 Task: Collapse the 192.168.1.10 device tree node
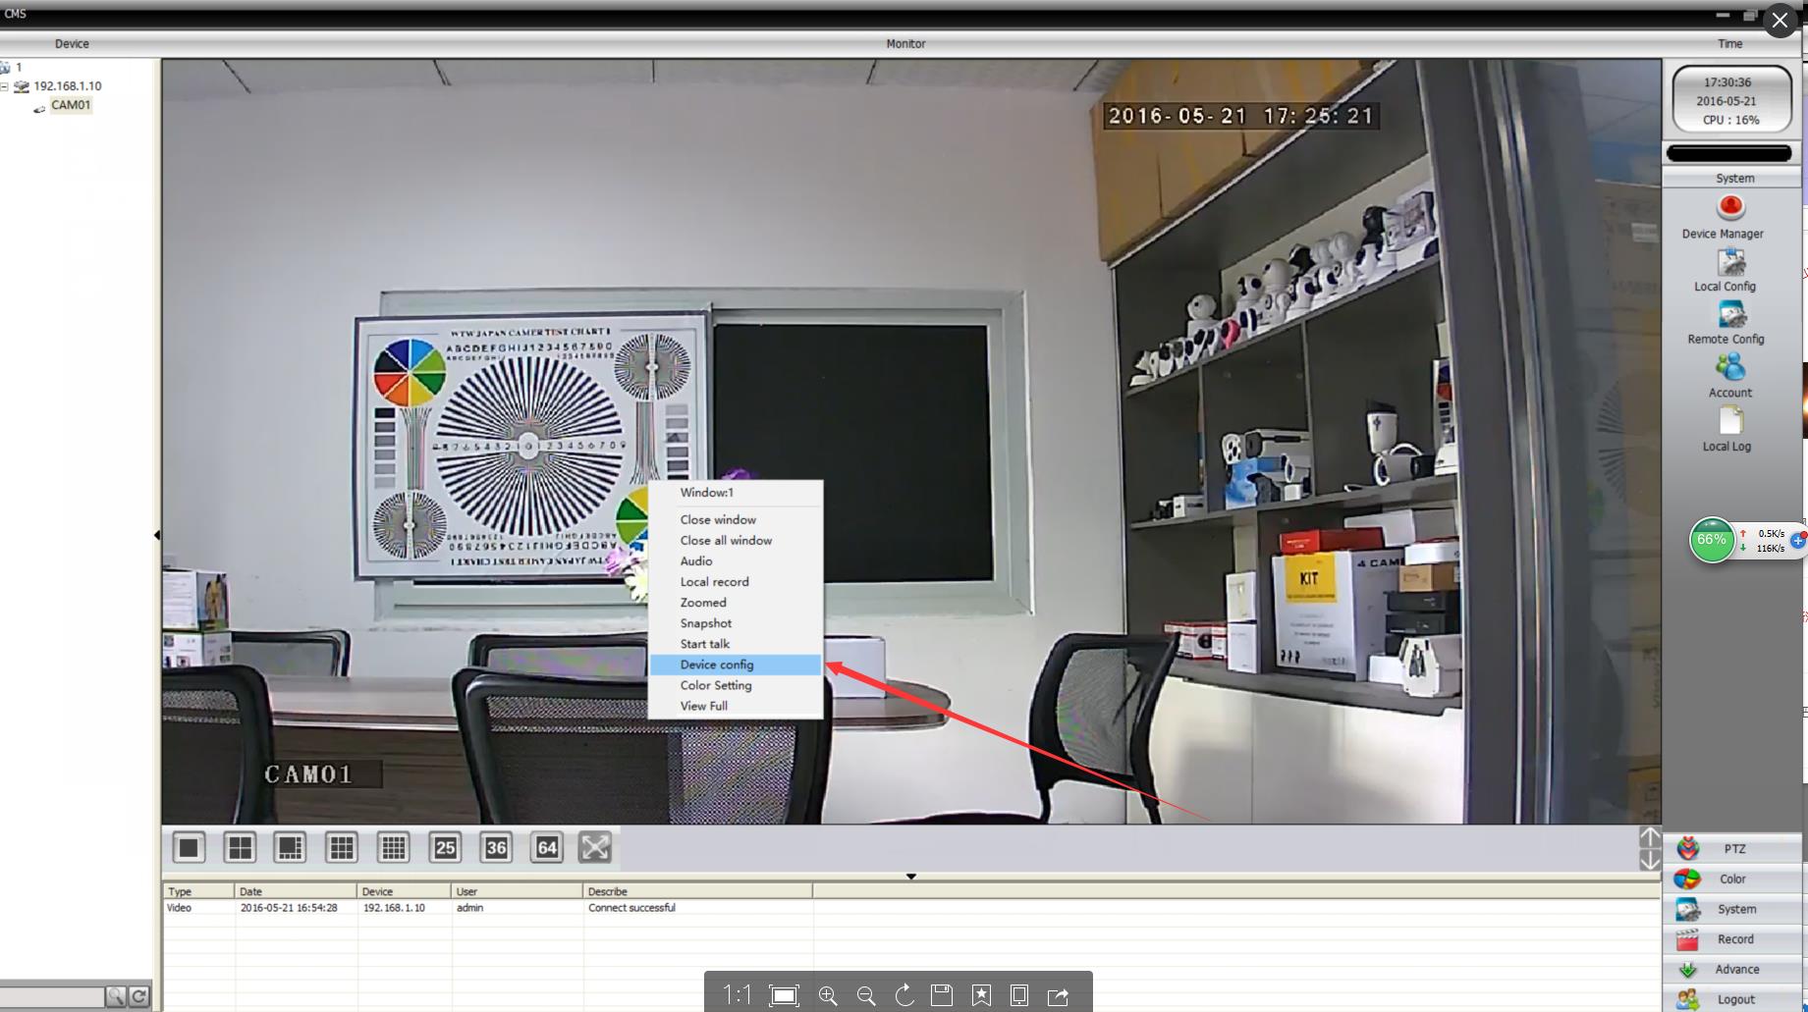[5, 86]
